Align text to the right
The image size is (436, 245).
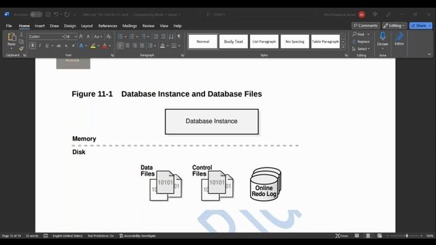pyautogui.click(x=135, y=46)
